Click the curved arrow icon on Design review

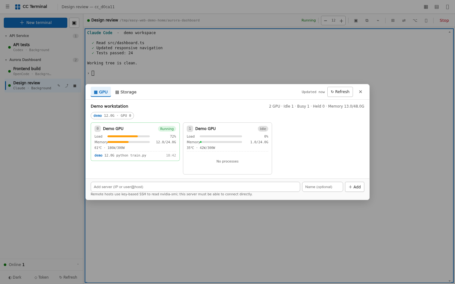(67, 86)
